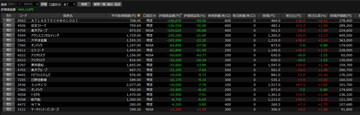This screenshot has width=360, height=115.
Task: Click 時価評価額 value 409,500
Action: click(x=346, y=35)
